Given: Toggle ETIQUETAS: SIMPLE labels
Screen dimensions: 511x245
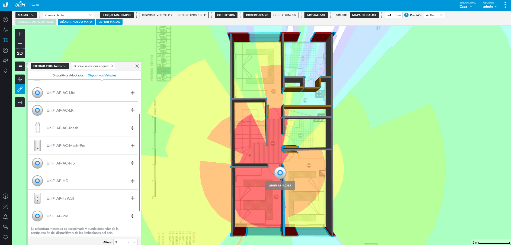Looking at the screenshot, I should coord(117,15).
